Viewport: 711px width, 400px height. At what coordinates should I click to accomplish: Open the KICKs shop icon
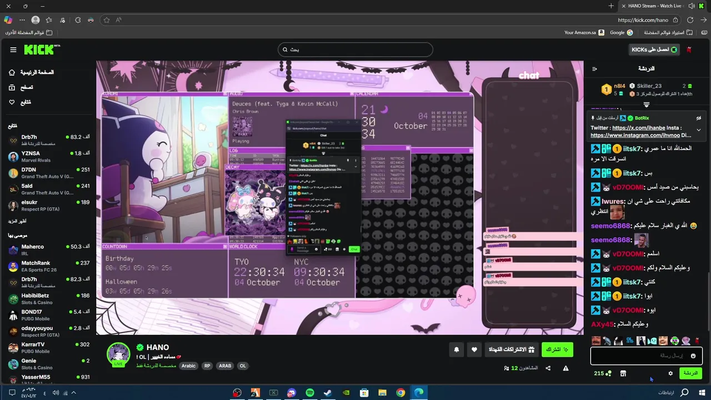click(x=623, y=373)
